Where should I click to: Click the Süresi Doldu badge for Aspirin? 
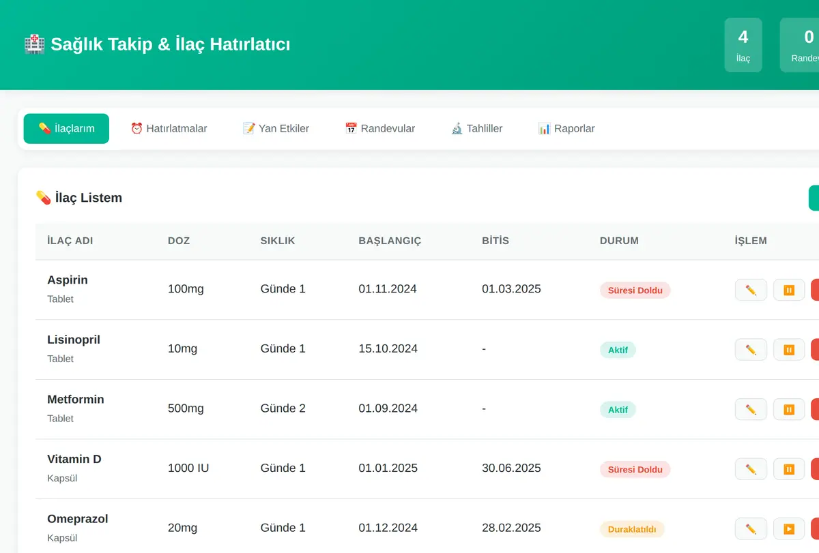click(635, 290)
